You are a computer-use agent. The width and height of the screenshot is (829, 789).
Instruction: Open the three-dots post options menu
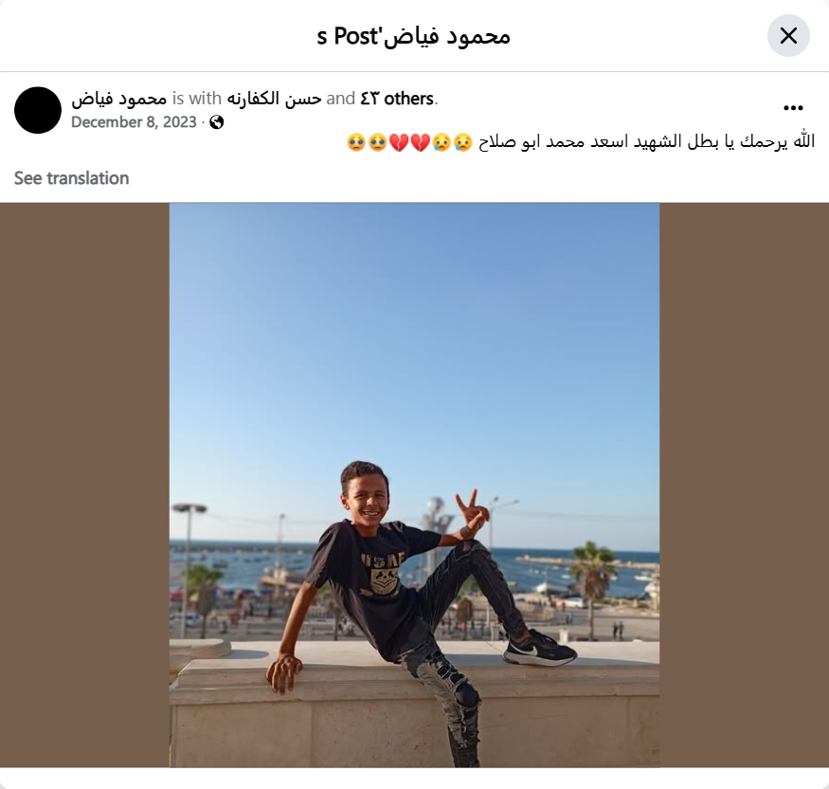(x=793, y=108)
